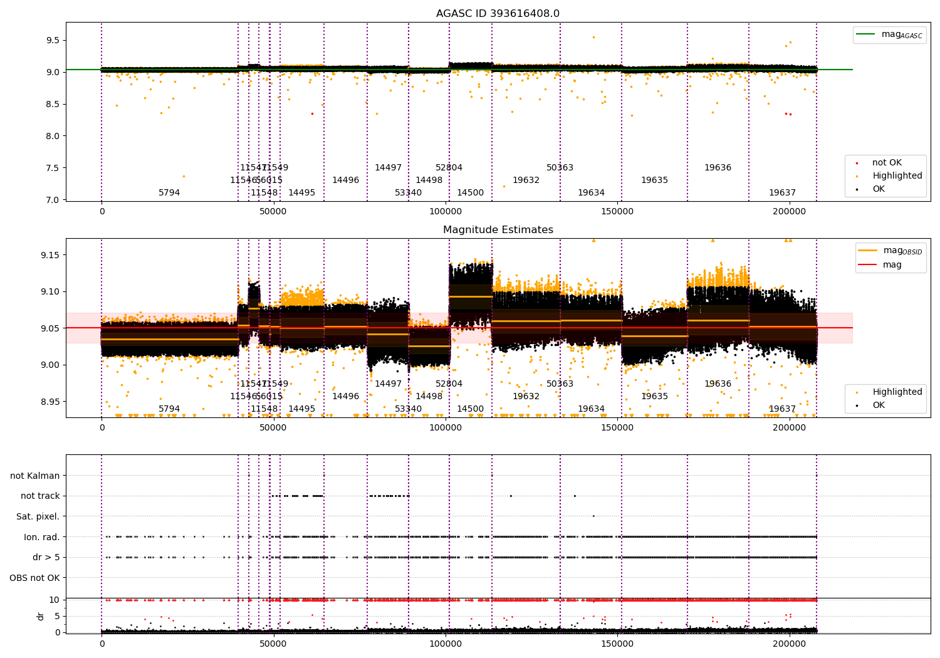The image size is (940, 658).
Task: Click the 'Sat. pixel.' y-axis label
Action: (x=38, y=516)
